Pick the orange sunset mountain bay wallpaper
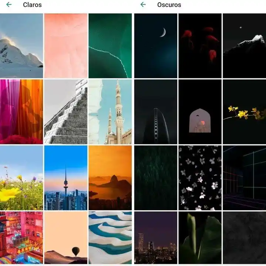The width and height of the screenshot is (266, 266). 110,178
